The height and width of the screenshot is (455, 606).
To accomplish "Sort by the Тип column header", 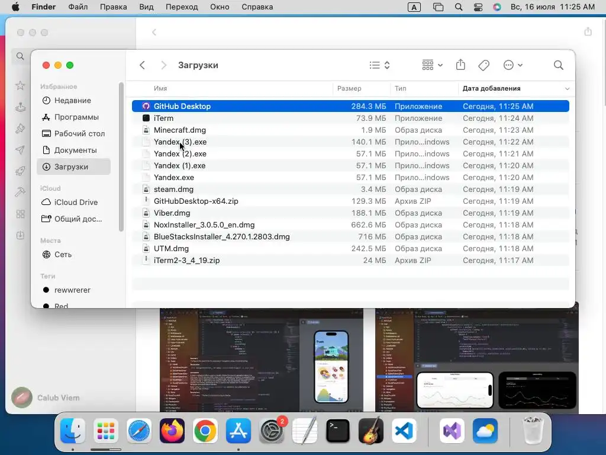I will tap(401, 88).
